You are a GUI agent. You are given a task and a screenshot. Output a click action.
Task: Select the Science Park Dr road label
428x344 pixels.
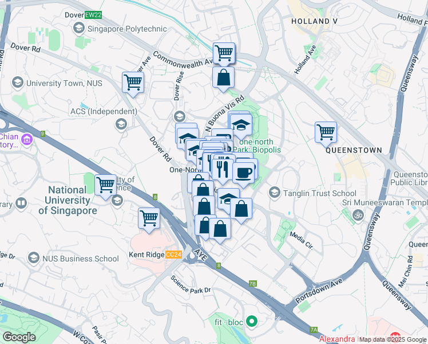(191, 285)
